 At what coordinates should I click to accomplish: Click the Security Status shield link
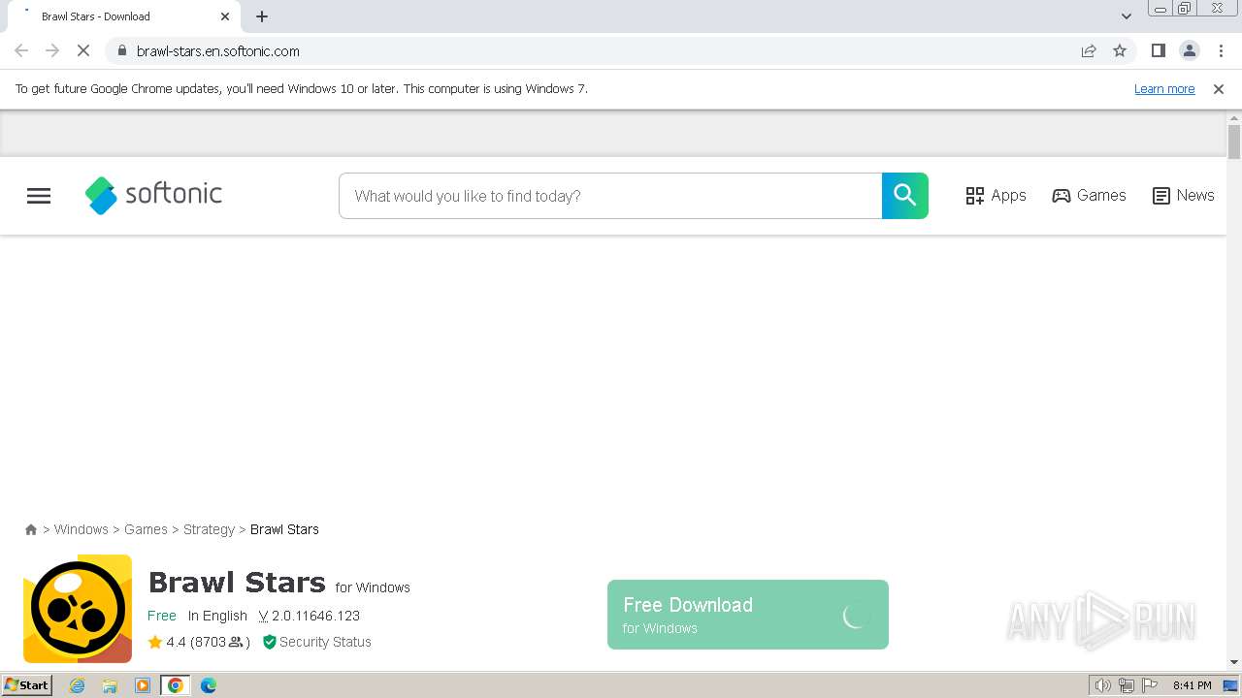(317, 642)
